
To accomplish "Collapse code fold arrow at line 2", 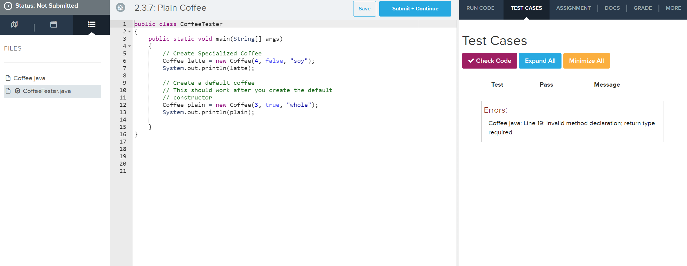I will click(129, 32).
